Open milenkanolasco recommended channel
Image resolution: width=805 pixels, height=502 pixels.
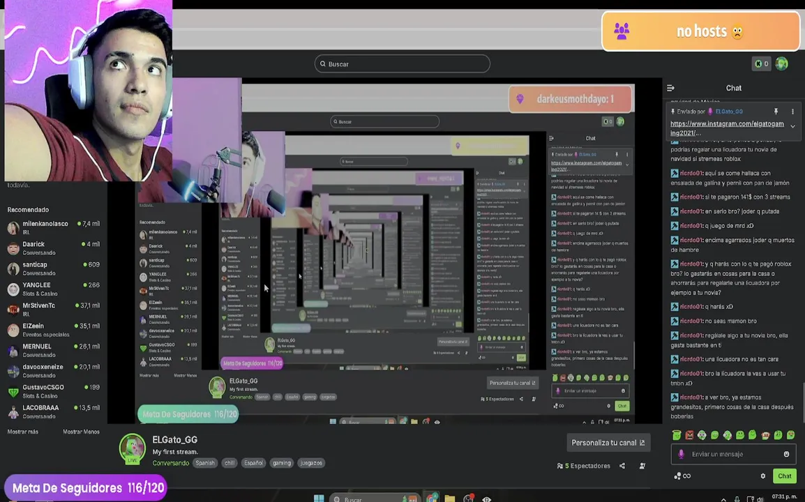point(54,227)
